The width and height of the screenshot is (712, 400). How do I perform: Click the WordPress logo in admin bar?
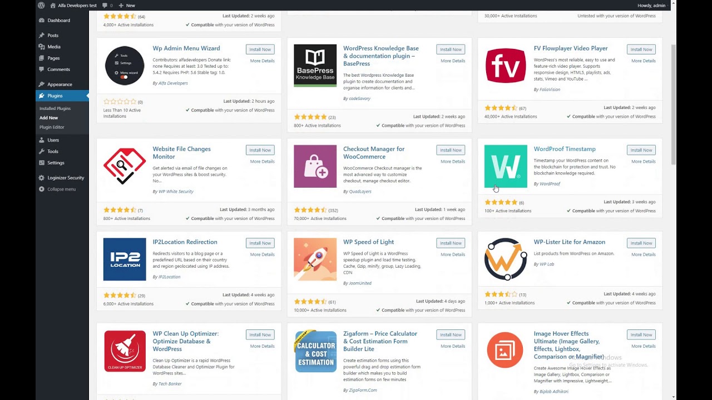[x=42, y=6]
